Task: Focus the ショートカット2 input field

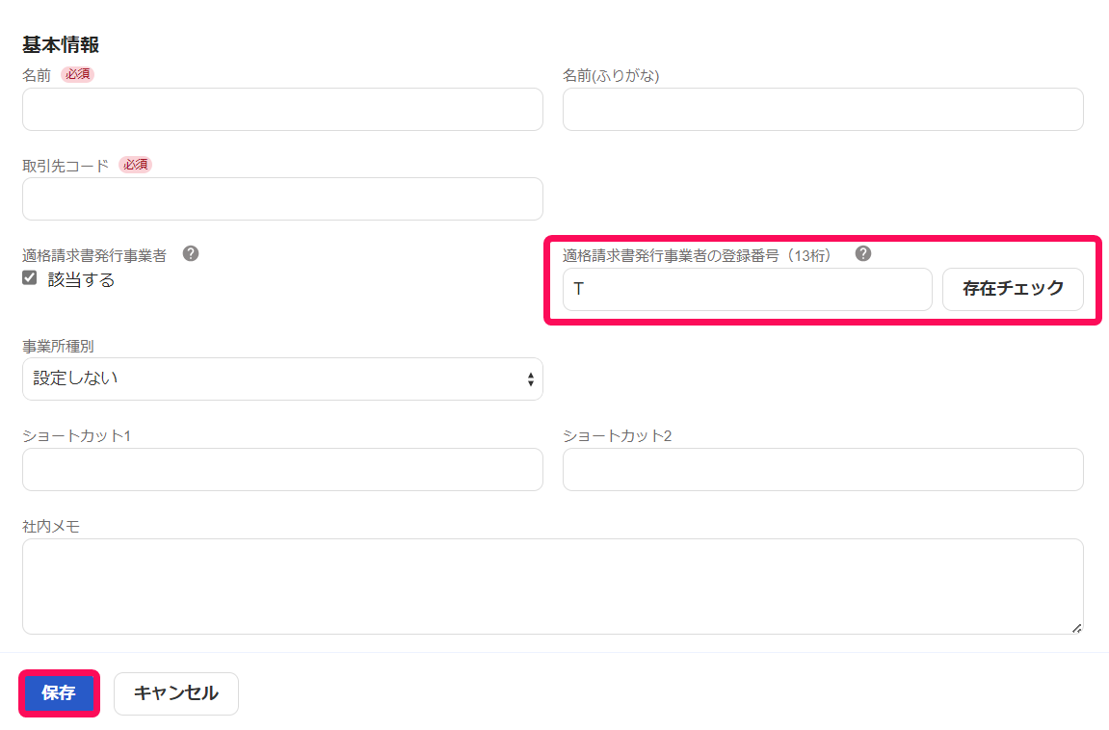Action: point(823,469)
